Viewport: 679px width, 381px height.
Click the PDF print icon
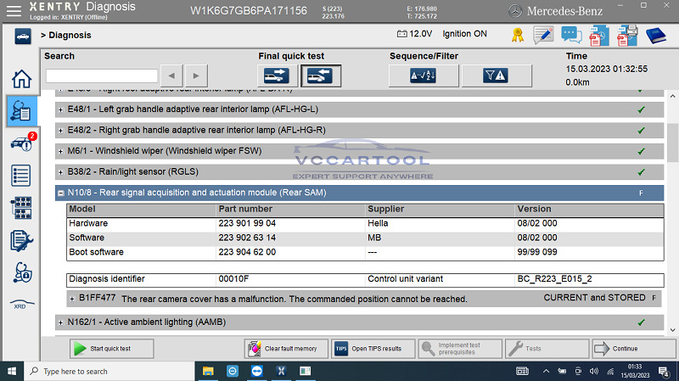coord(627,36)
